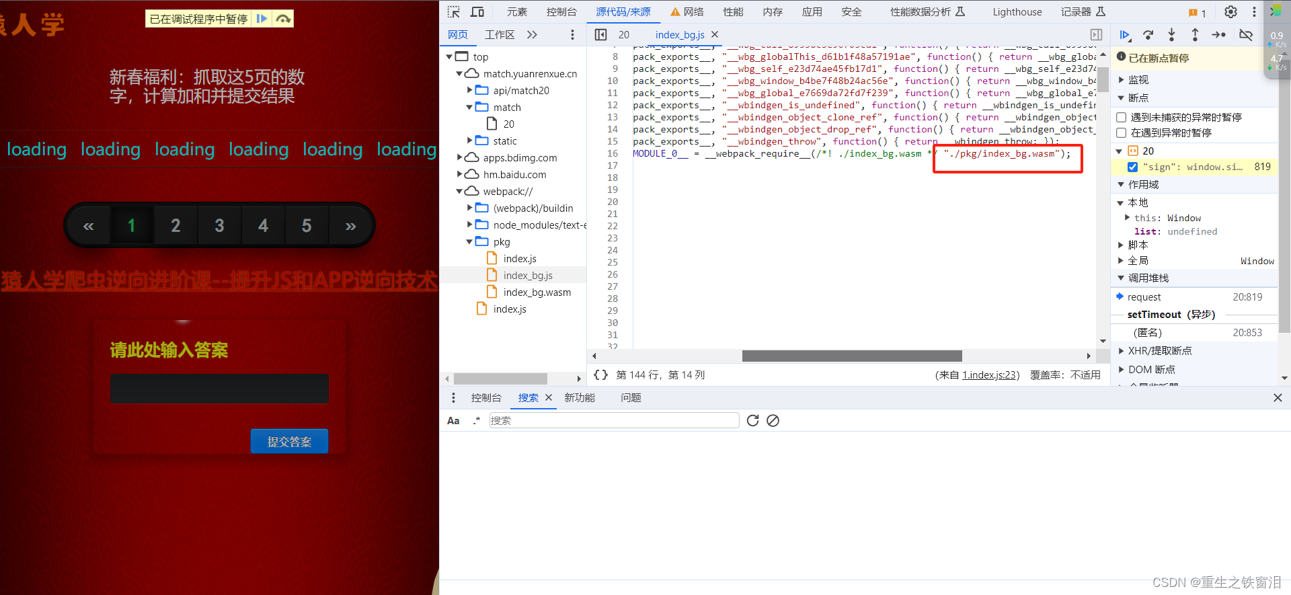
Task: Close the index_bg.js editor tab
Action: (x=715, y=34)
